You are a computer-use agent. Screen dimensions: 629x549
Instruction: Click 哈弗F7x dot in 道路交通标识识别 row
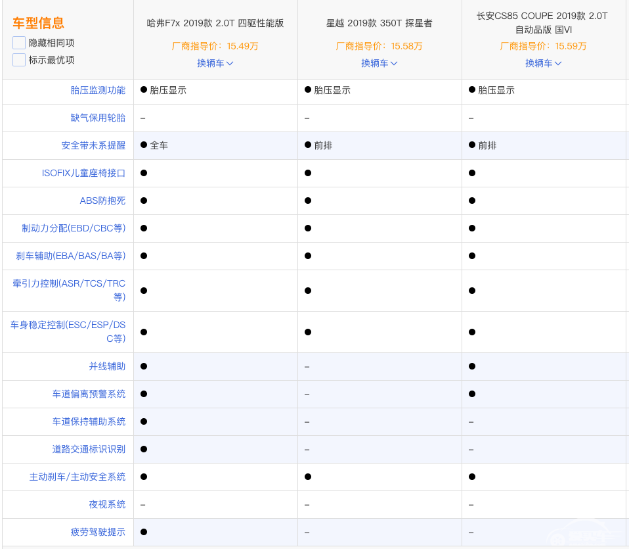tap(144, 449)
